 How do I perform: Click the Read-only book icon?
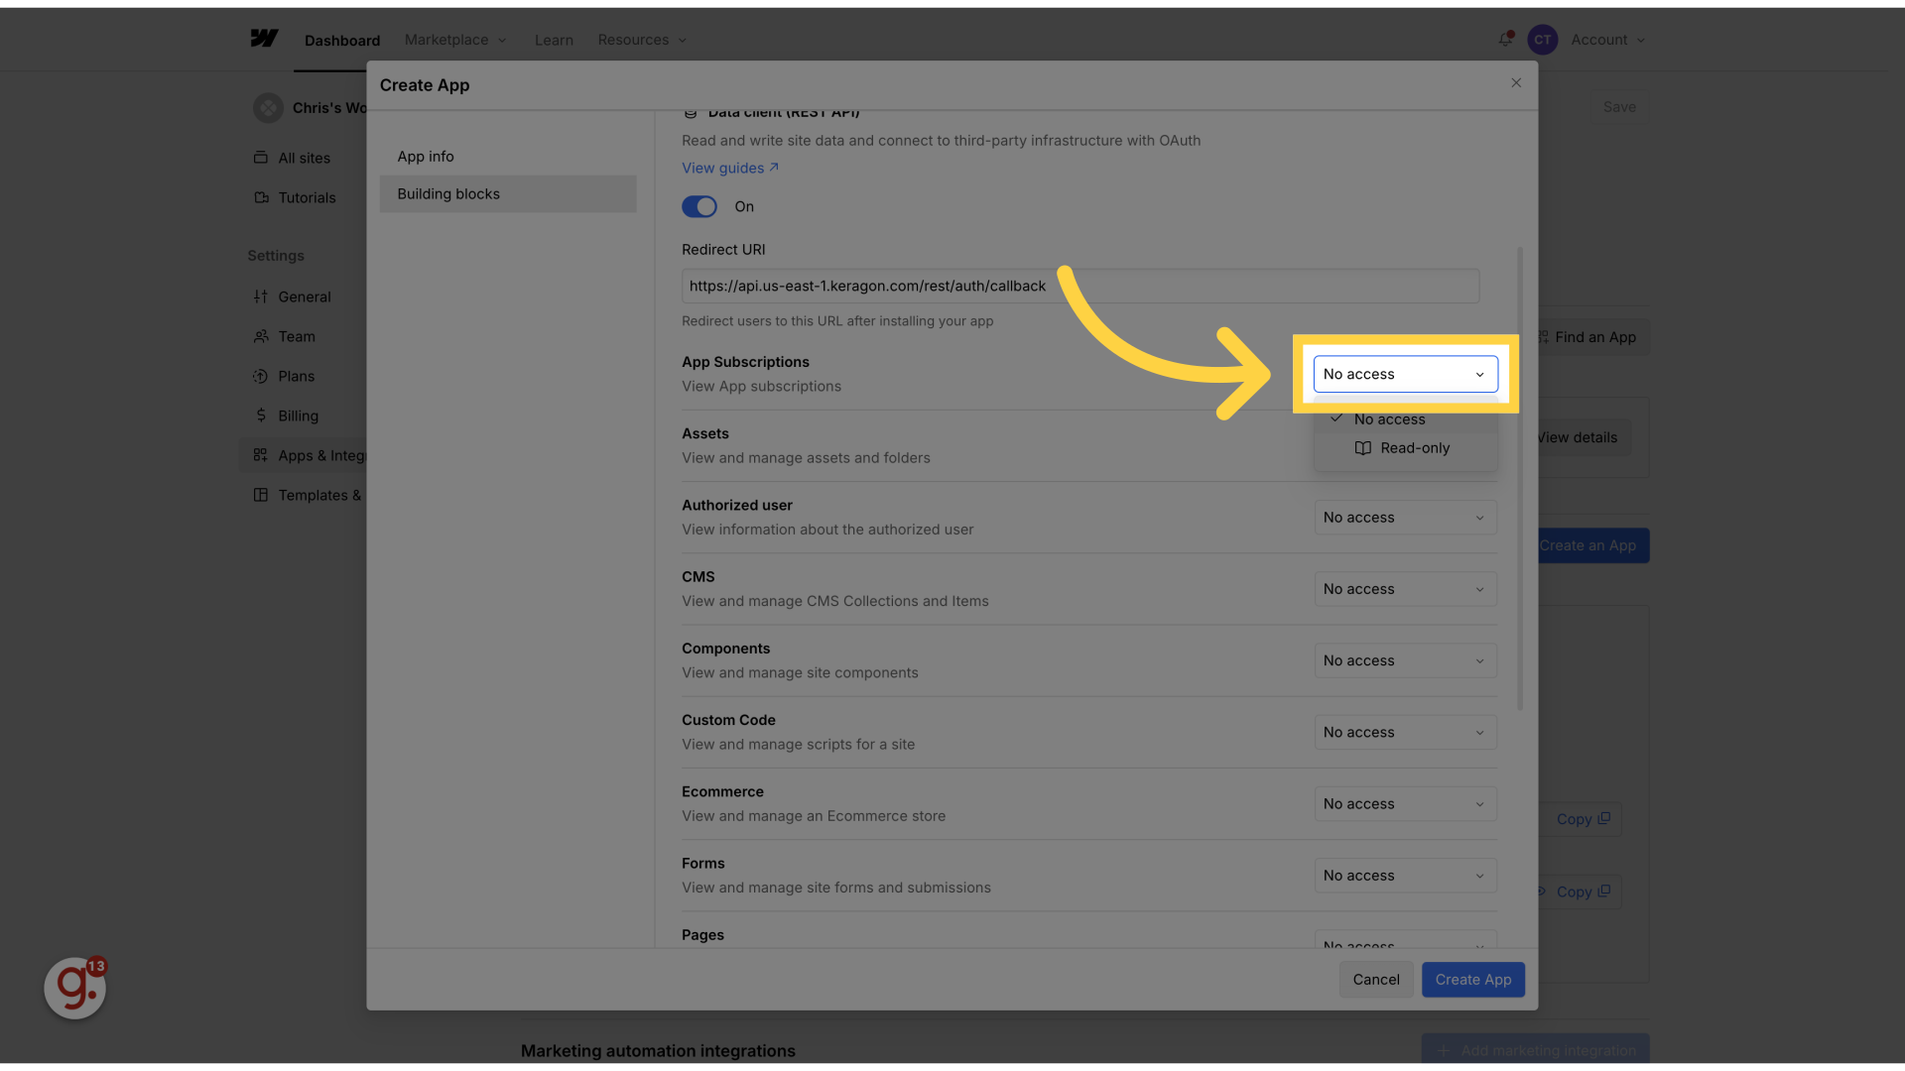pos(1363,448)
